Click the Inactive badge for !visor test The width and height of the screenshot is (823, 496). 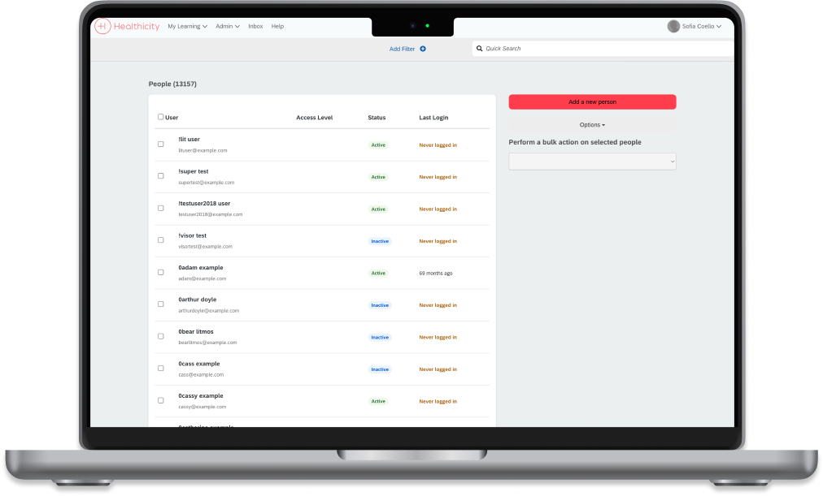(x=380, y=241)
